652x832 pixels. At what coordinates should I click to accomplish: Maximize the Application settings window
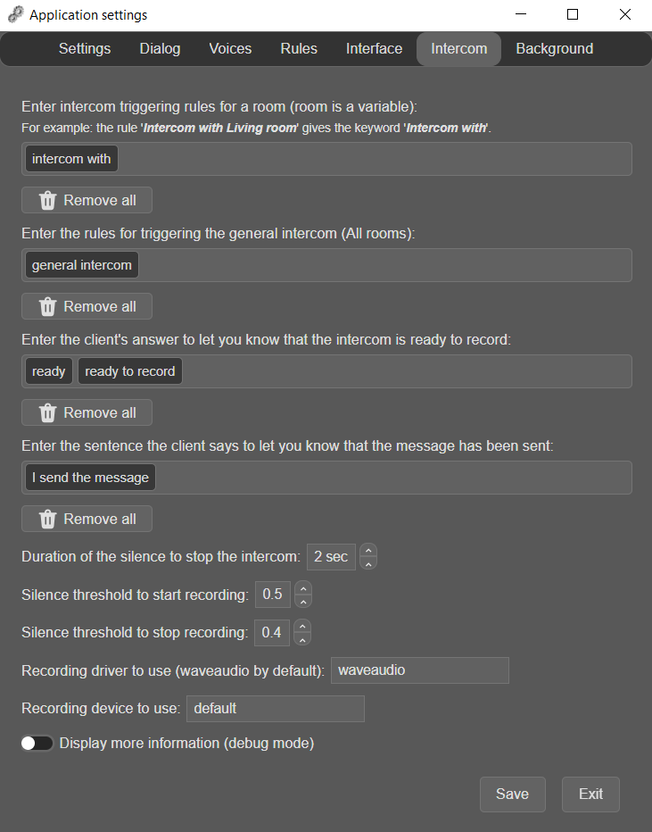[573, 14]
